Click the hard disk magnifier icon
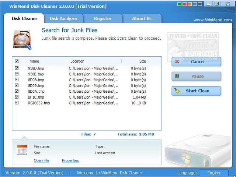The width and height of the screenshot is (236, 177). [22, 40]
